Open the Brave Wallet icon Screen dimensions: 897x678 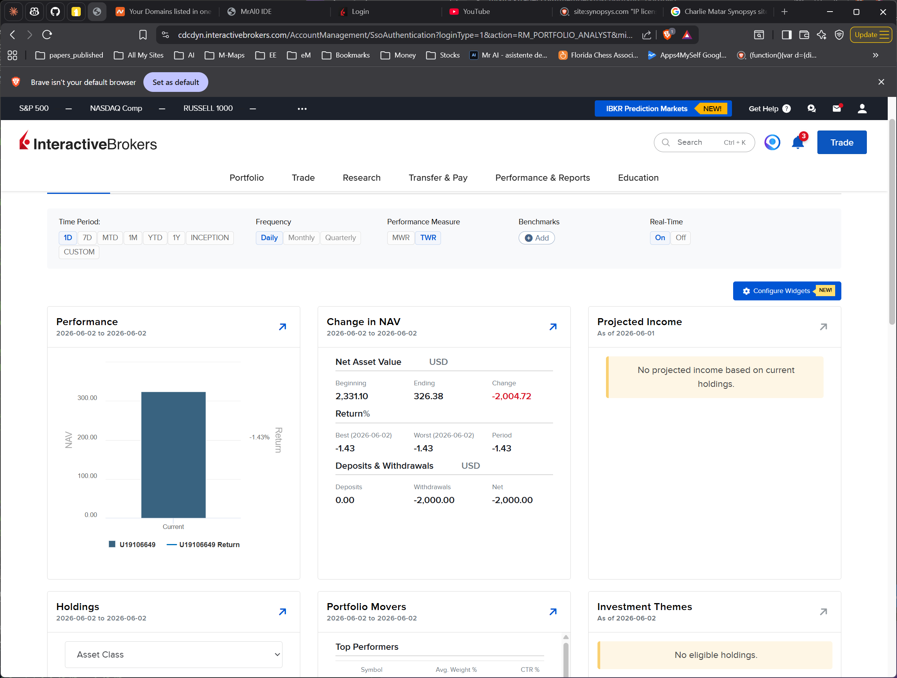click(x=804, y=35)
